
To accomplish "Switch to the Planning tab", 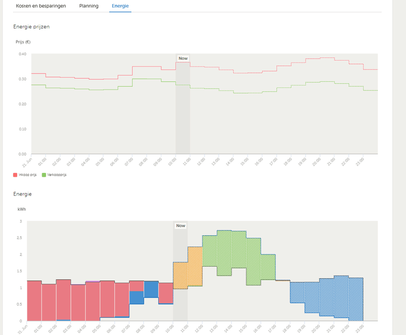I will 89,6.
